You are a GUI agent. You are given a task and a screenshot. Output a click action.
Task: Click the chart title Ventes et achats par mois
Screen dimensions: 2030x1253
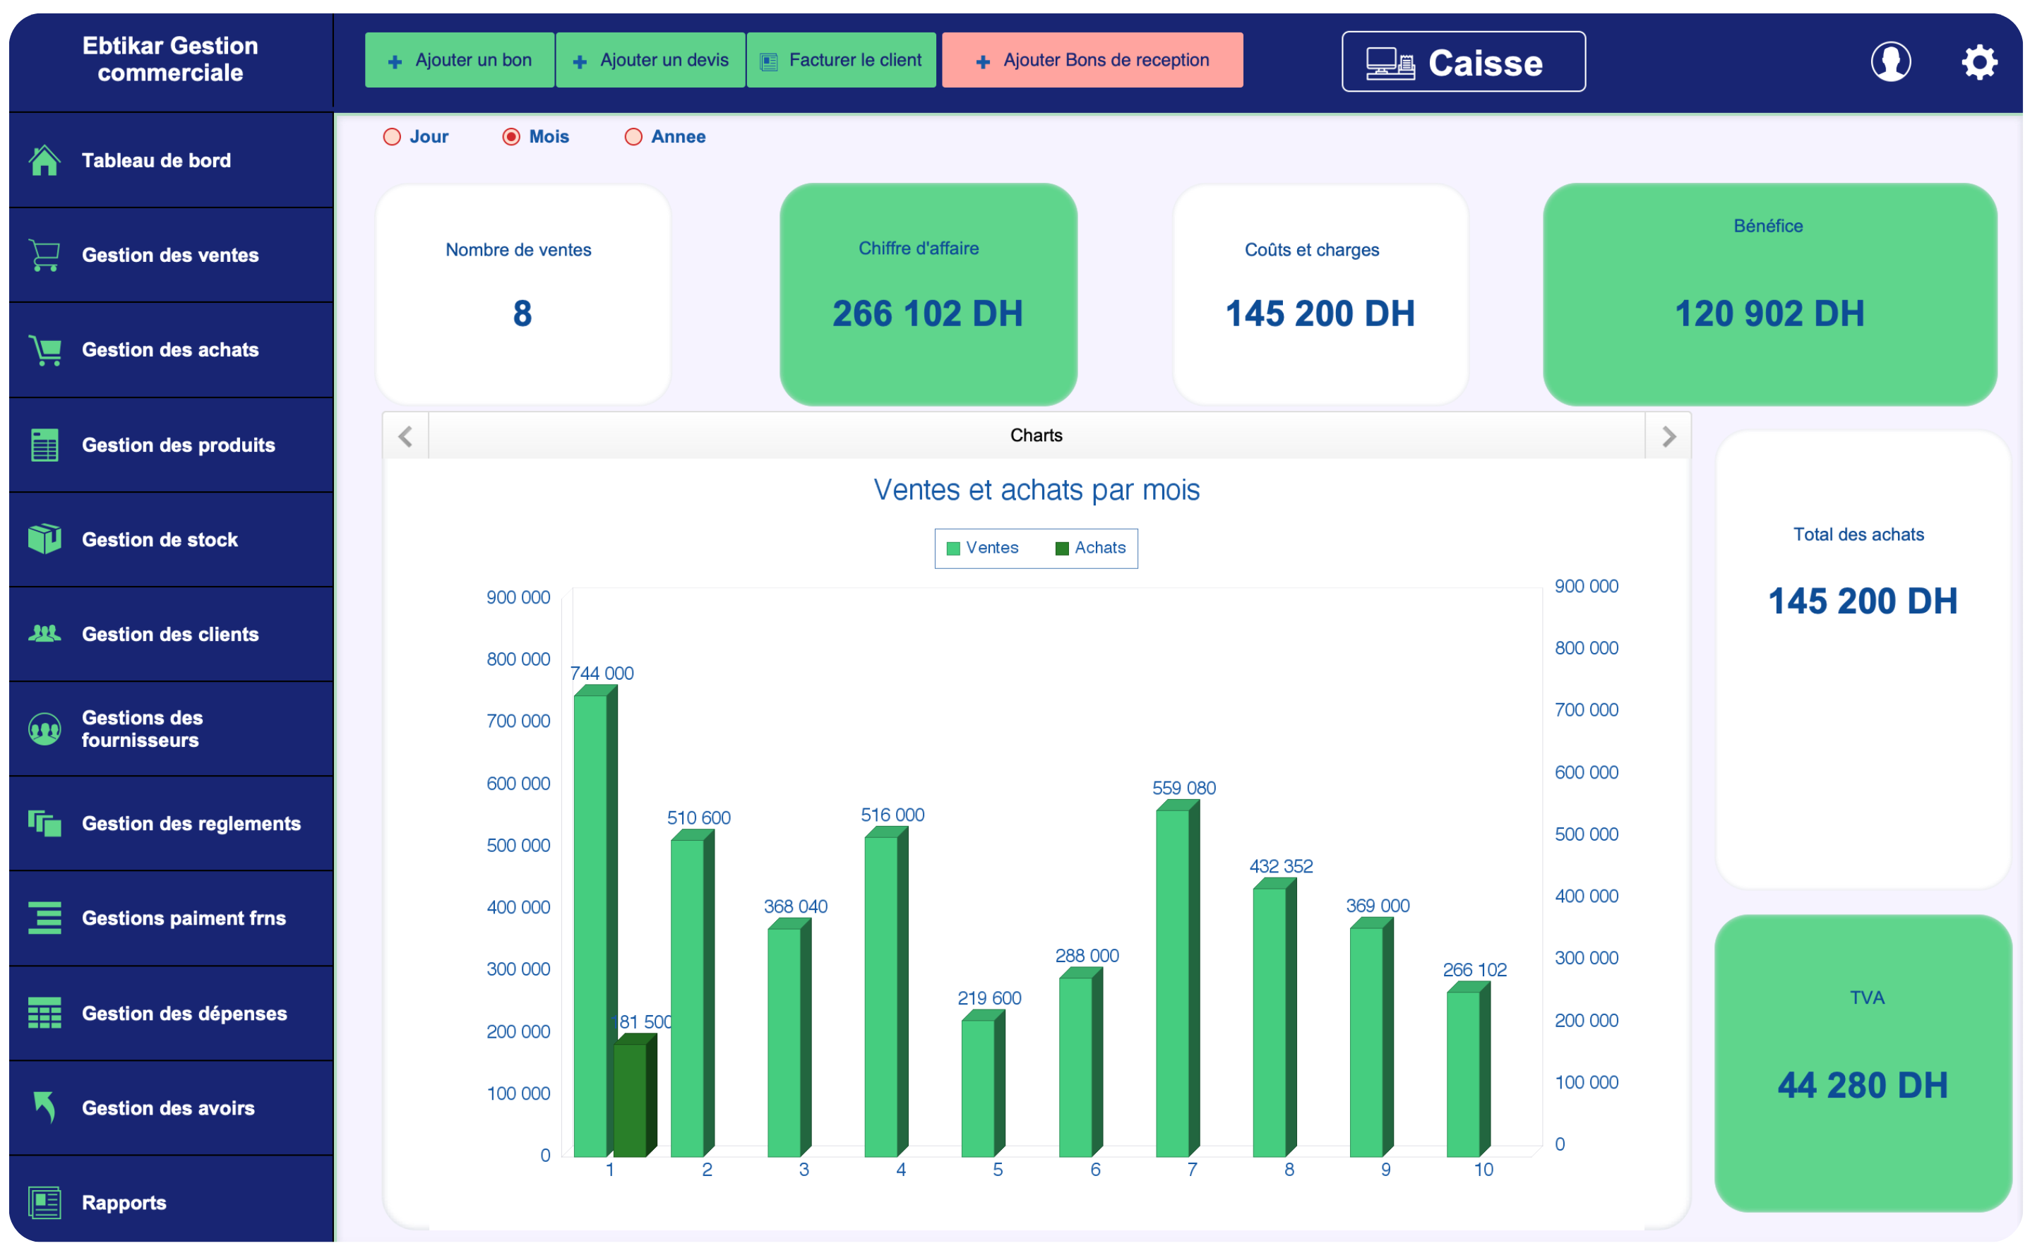click(1036, 490)
